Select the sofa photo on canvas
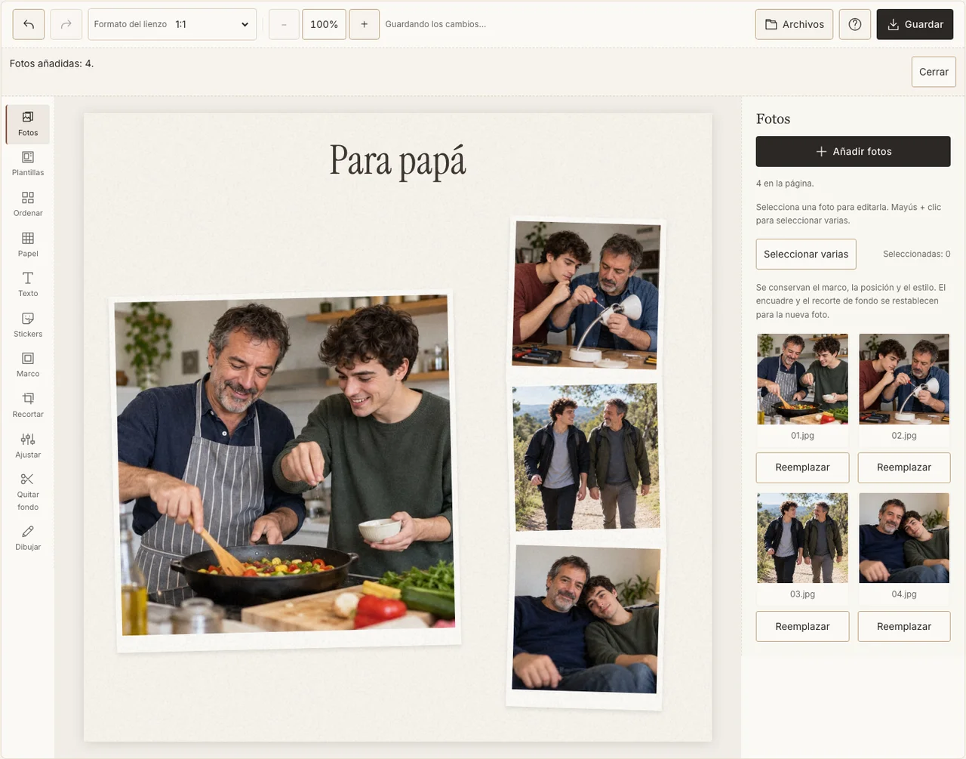 pos(586,625)
